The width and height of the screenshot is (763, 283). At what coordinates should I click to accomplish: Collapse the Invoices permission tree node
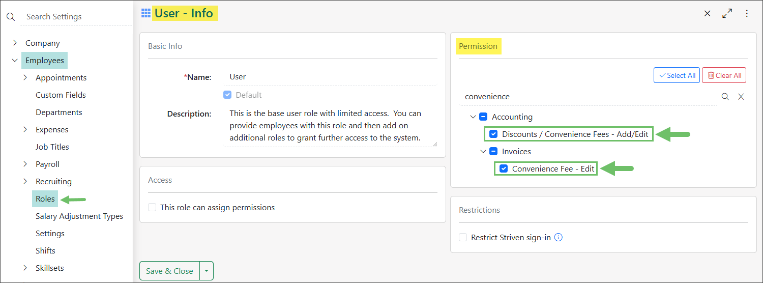tap(483, 151)
